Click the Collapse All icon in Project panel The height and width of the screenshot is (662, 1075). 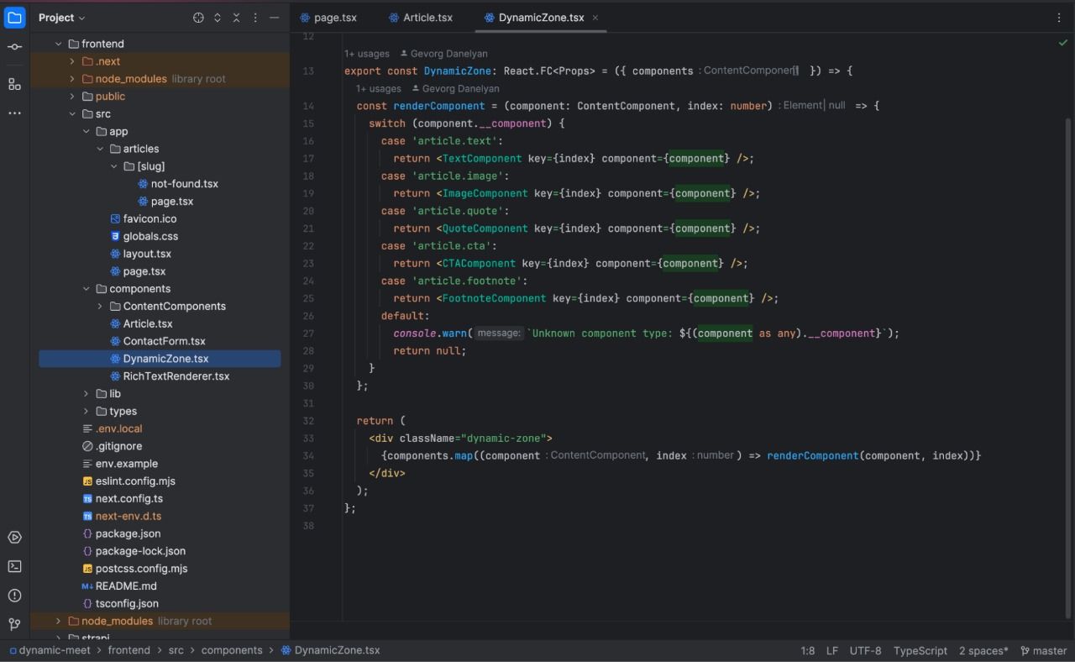236,18
